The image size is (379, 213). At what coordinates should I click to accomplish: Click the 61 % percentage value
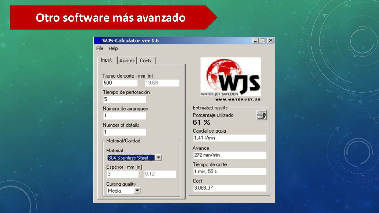click(x=201, y=122)
